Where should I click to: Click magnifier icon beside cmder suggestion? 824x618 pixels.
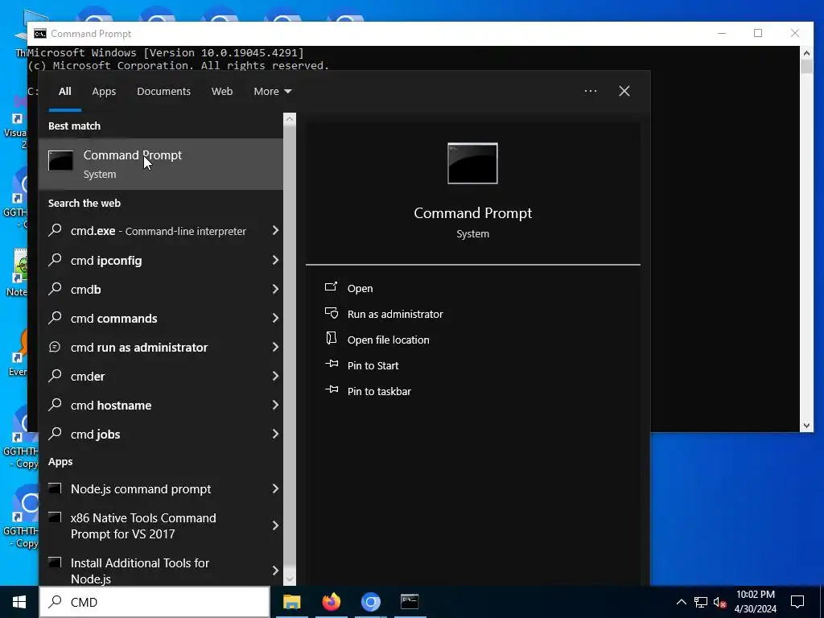pos(55,376)
